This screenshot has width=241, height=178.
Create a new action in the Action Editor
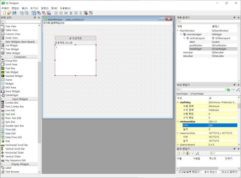coord(179,153)
